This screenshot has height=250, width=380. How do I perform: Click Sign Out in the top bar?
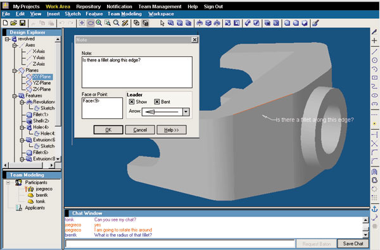(213, 6)
